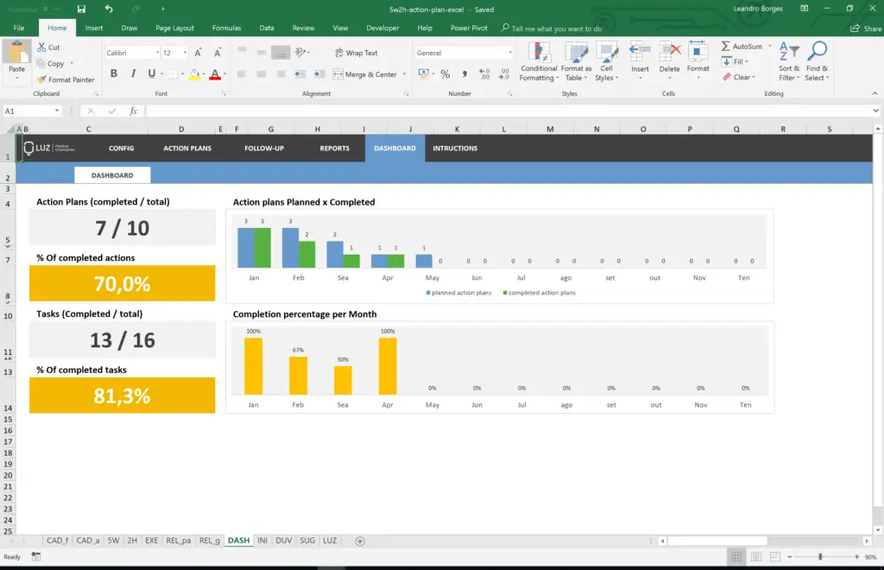Open Cell Styles gallery

(x=607, y=62)
